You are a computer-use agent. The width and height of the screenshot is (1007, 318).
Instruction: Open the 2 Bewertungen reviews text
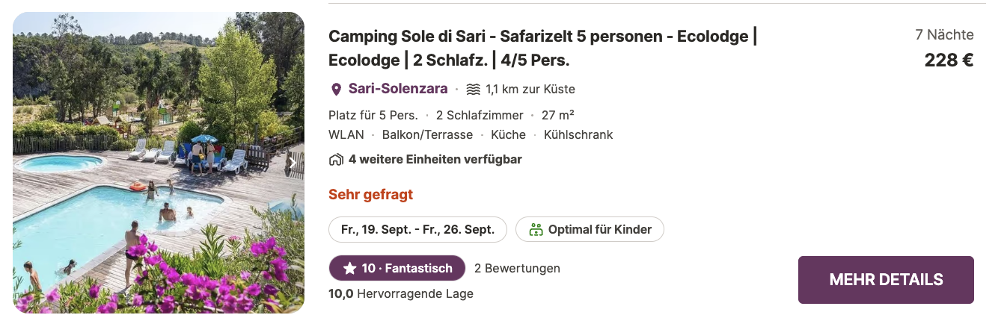(x=517, y=268)
